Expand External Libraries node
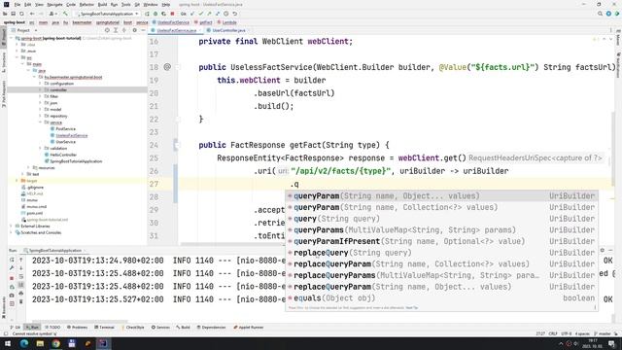Viewport: 622px width, 350px height. tap(11, 227)
